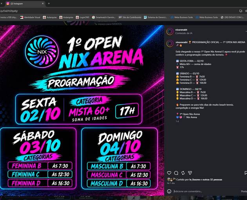Click the browser address bar URL
The image size is (247, 200).
point(9,11)
